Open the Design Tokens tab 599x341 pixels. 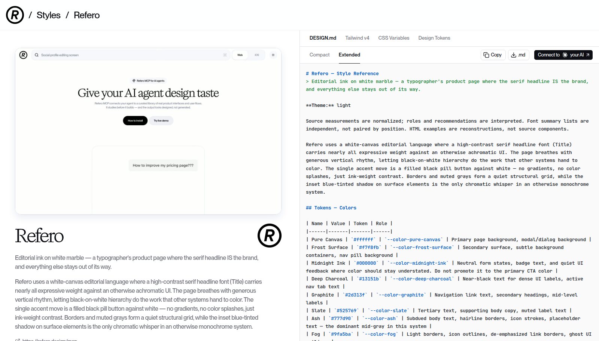(x=434, y=38)
